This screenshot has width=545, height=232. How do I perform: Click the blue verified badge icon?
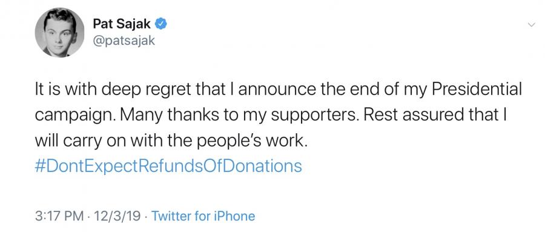161,24
